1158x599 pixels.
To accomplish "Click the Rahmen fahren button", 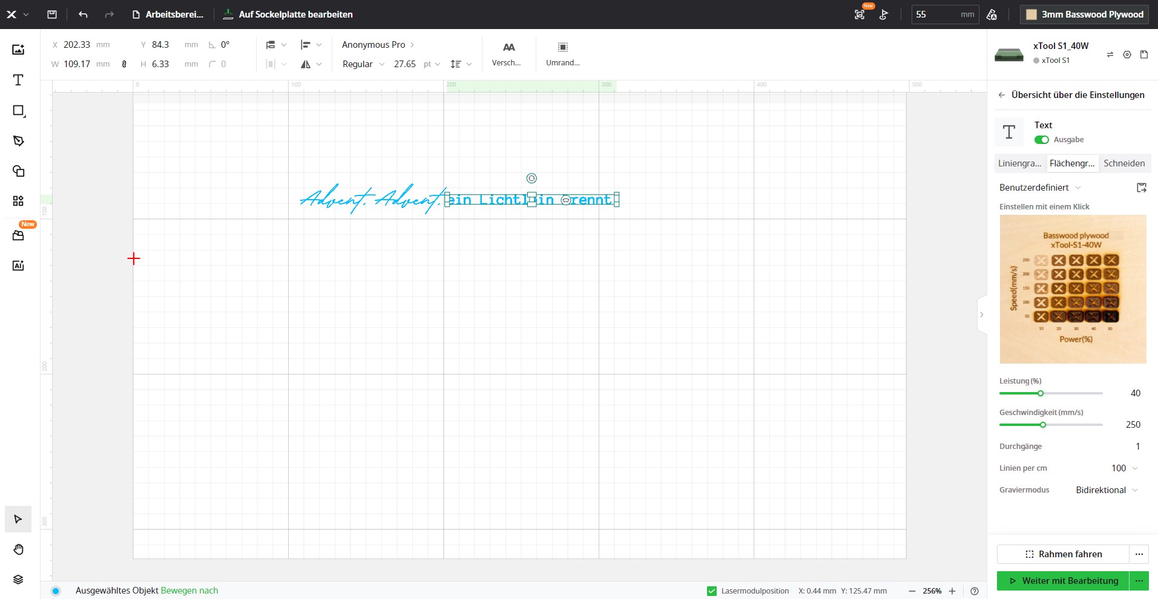I will tap(1063, 554).
